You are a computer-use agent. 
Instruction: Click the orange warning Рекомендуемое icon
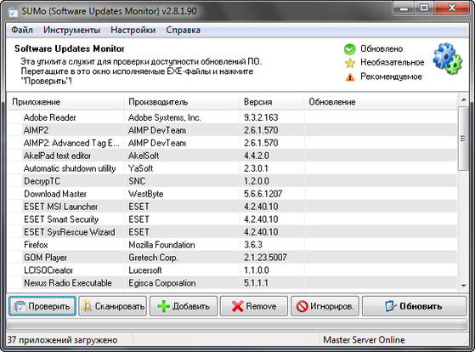click(350, 77)
